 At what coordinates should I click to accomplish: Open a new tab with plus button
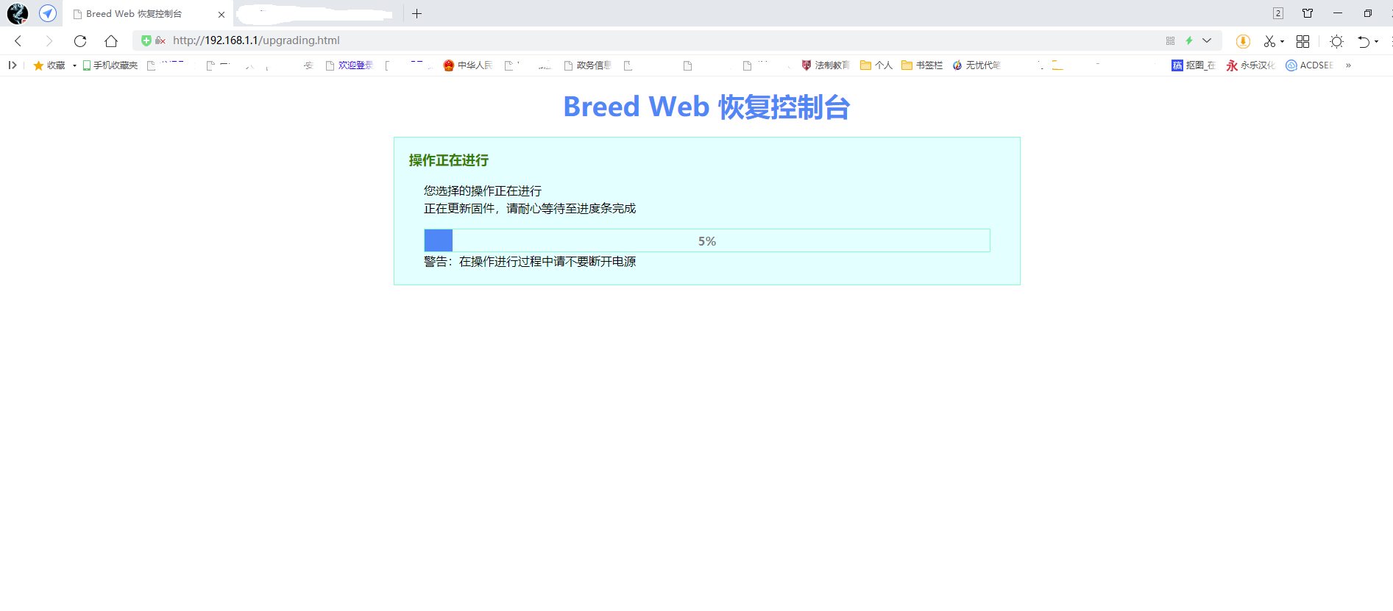pyautogui.click(x=417, y=13)
